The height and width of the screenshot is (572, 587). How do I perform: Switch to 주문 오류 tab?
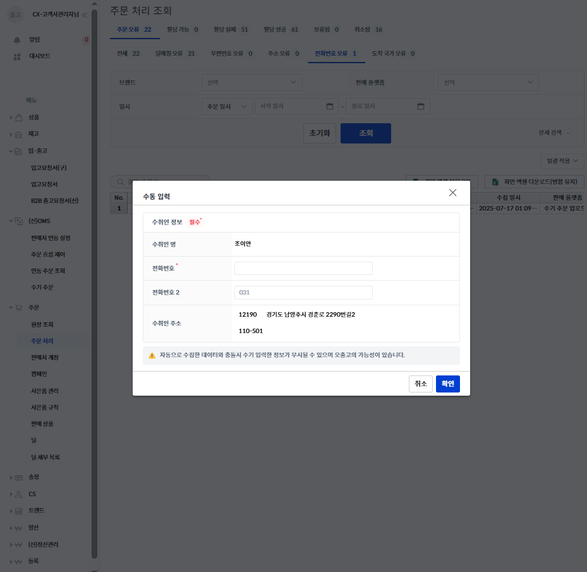[135, 30]
